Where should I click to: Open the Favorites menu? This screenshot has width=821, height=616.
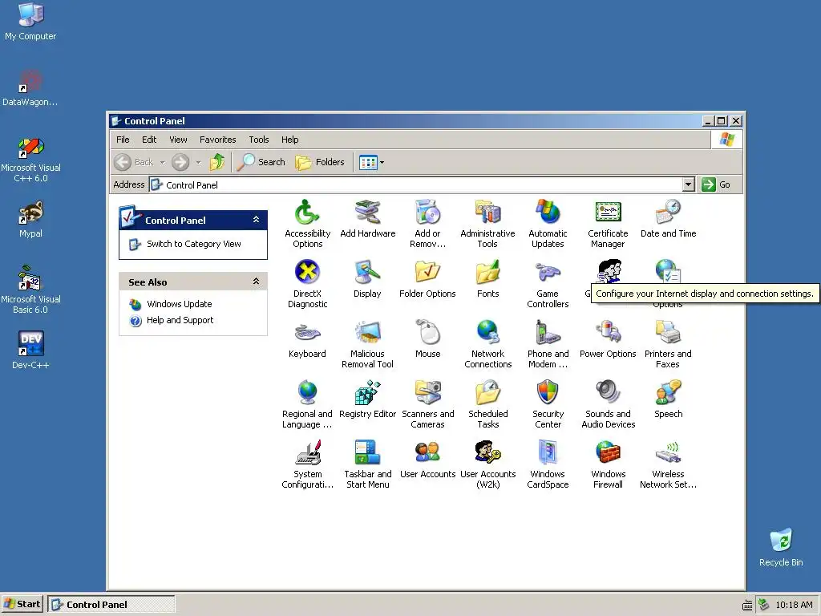[218, 140]
